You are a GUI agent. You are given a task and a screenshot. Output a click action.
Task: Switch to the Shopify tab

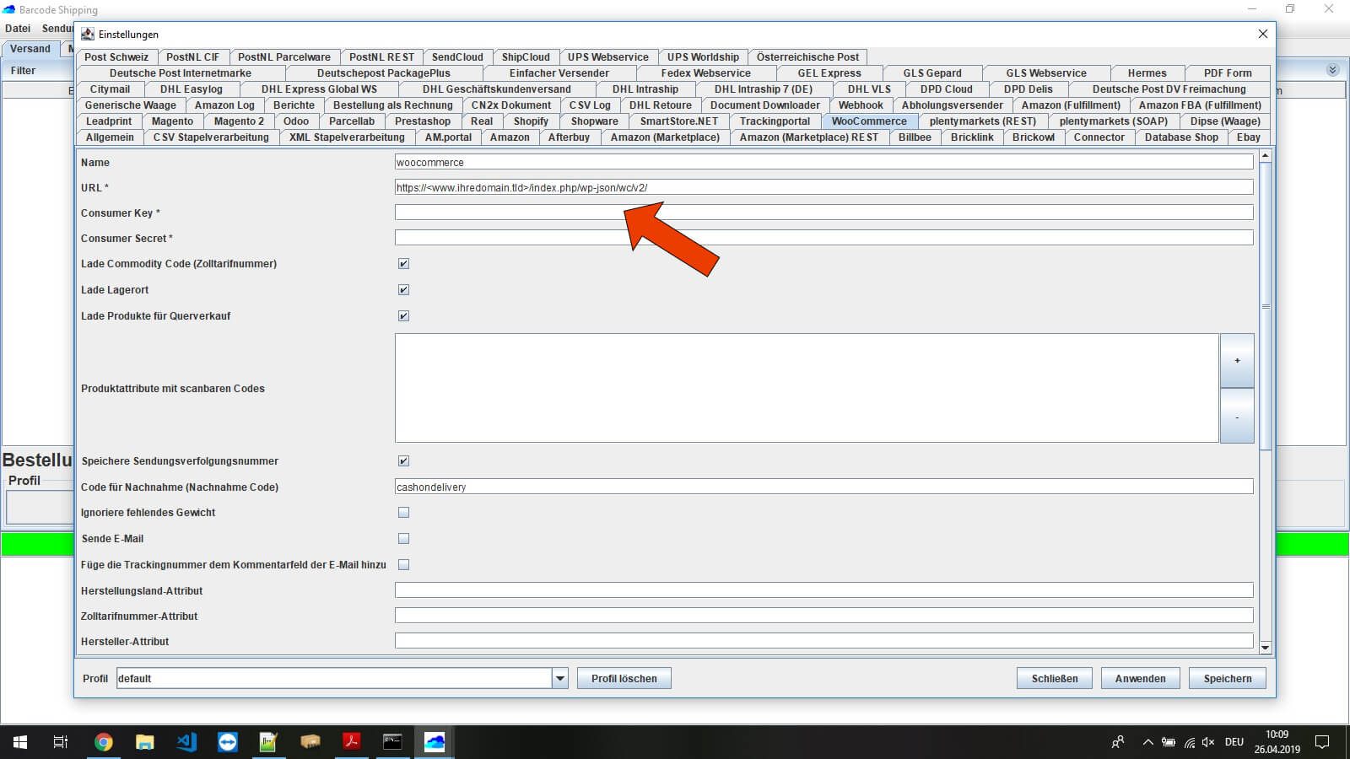[x=531, y=121]
